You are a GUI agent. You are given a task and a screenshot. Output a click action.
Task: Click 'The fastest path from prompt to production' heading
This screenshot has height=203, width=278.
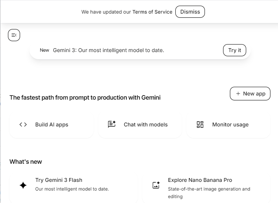point(85,97)
